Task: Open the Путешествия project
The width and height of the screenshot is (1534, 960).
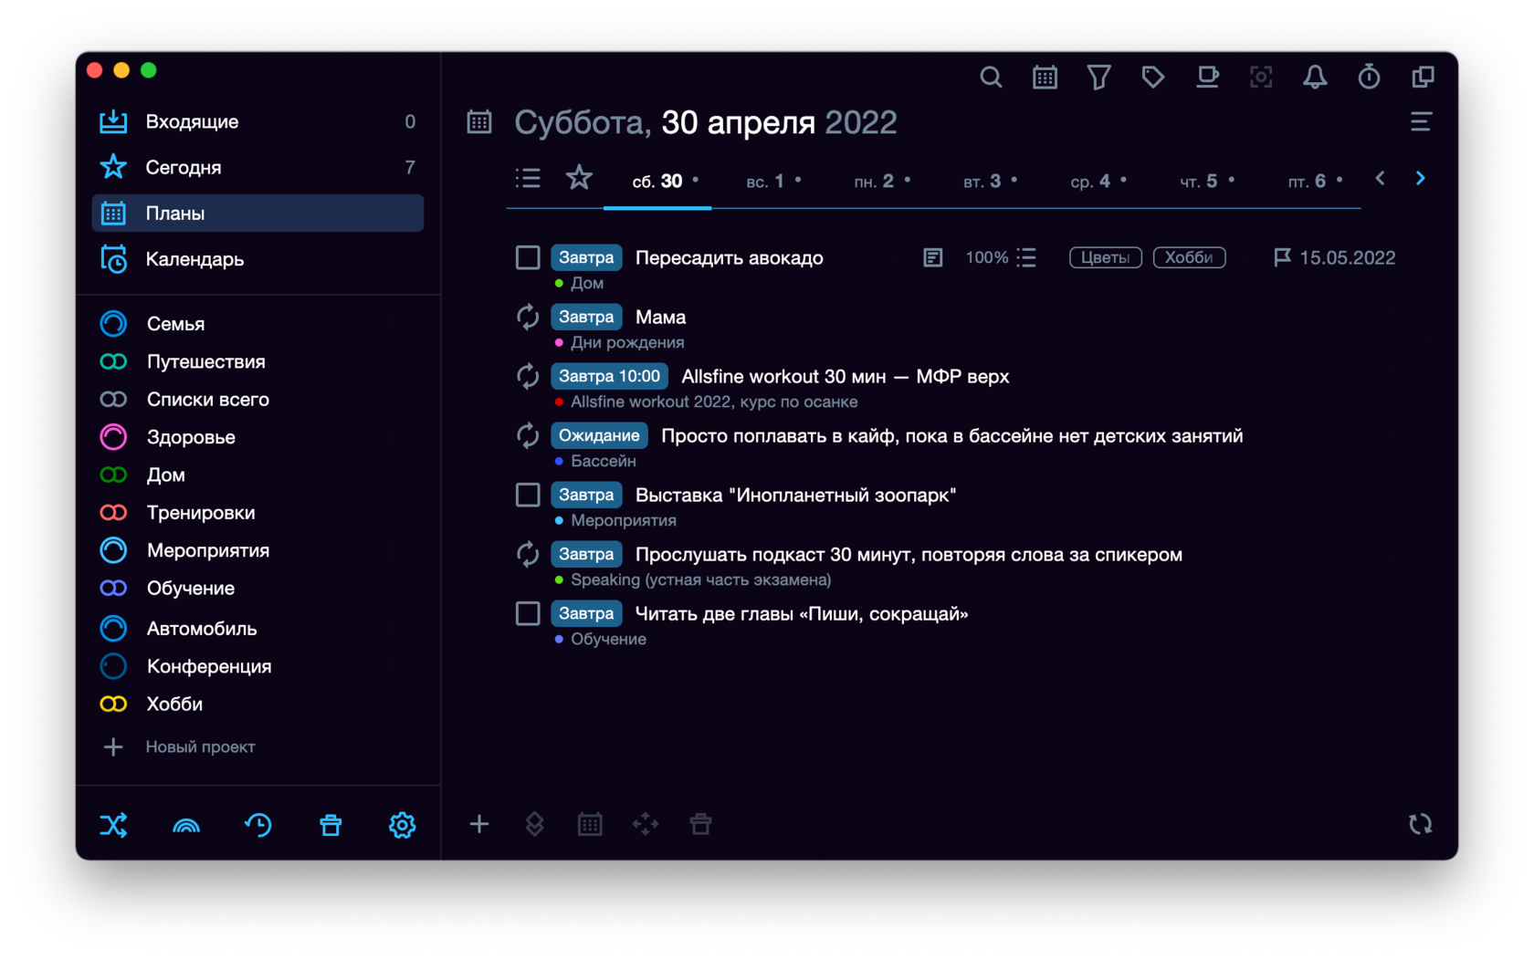Action: 206,361
